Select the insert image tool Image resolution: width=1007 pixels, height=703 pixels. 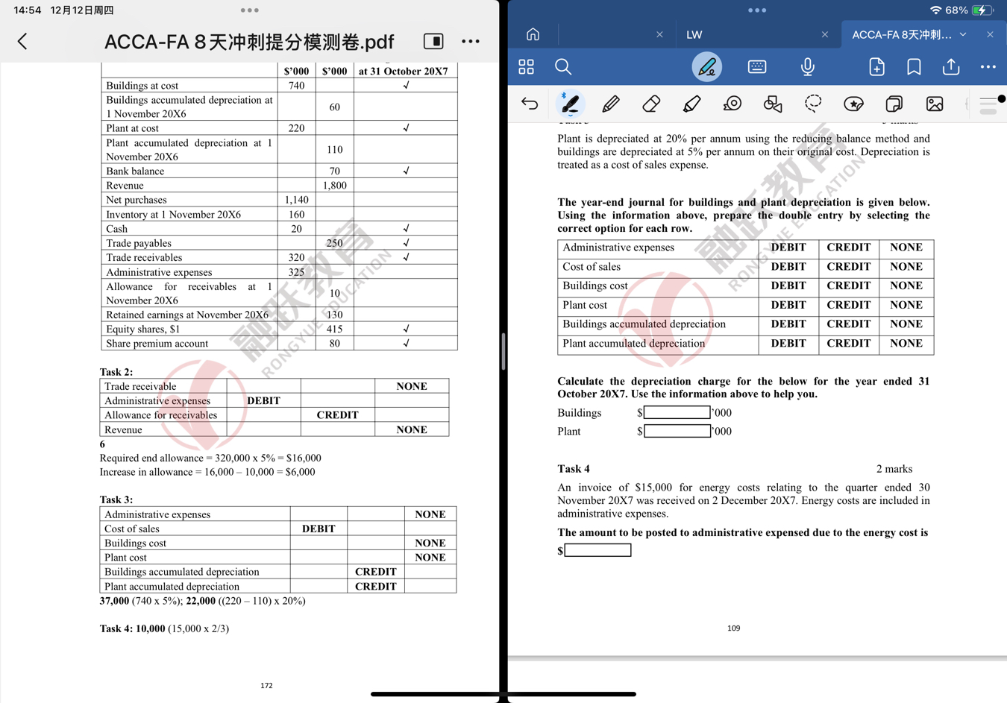935,104
